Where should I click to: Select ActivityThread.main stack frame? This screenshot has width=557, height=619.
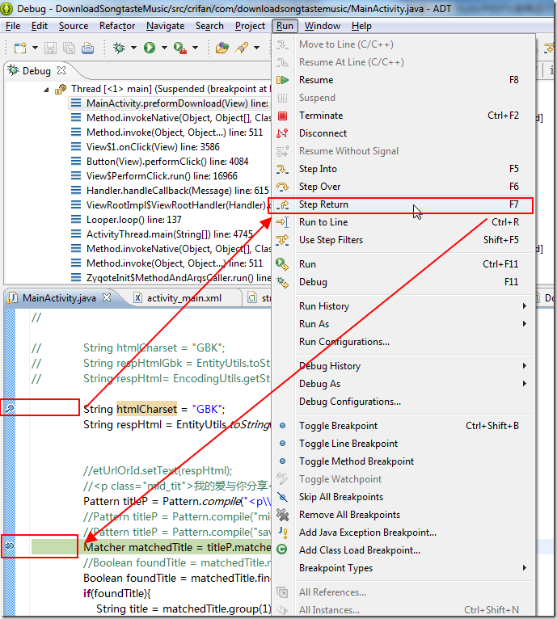[162, 234]
